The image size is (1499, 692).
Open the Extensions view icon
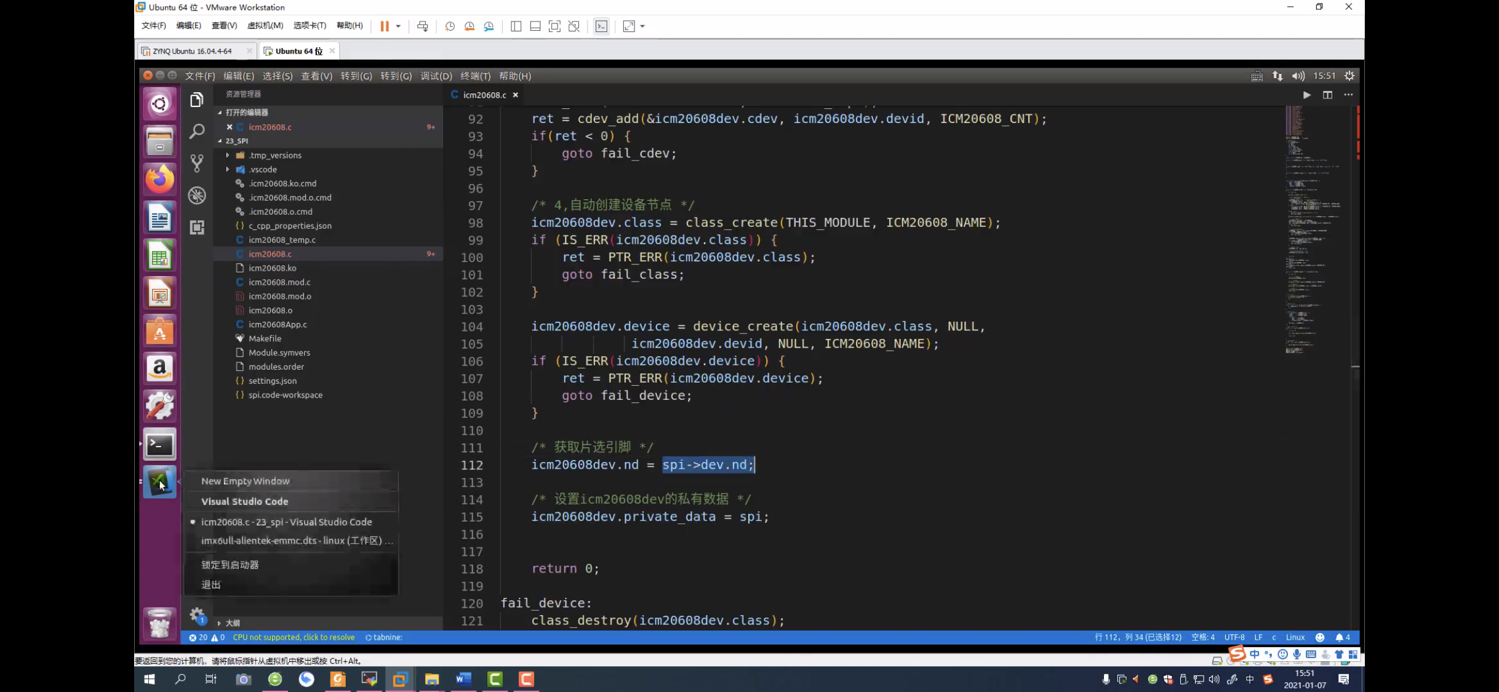[197, 228]
